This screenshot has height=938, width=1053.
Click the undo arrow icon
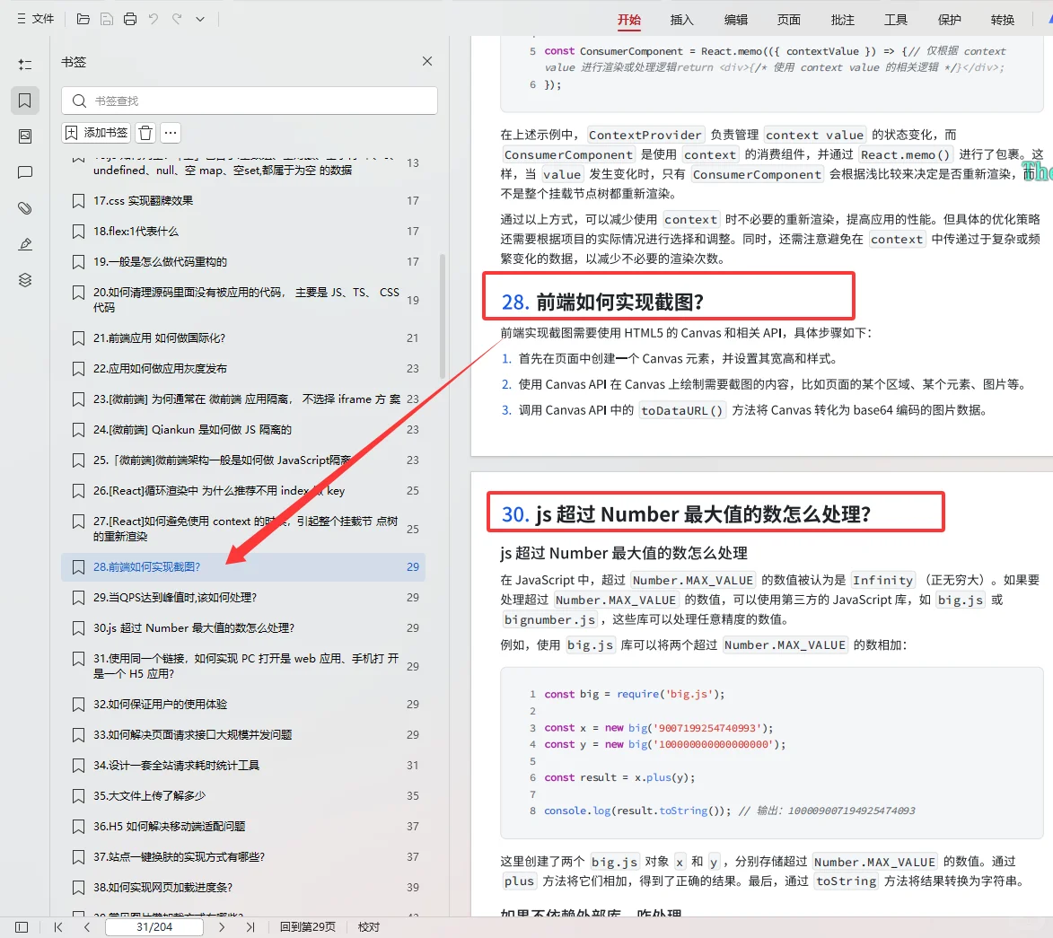[154, 19]
